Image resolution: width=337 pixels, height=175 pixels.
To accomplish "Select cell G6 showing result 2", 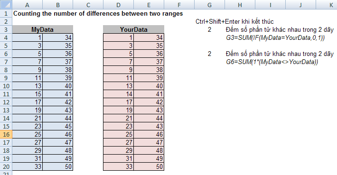I will [209, 54].
